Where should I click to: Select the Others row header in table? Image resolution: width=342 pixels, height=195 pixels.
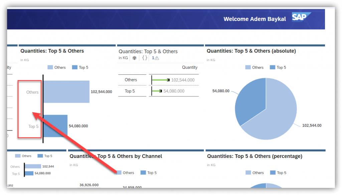tap(131, 80)
